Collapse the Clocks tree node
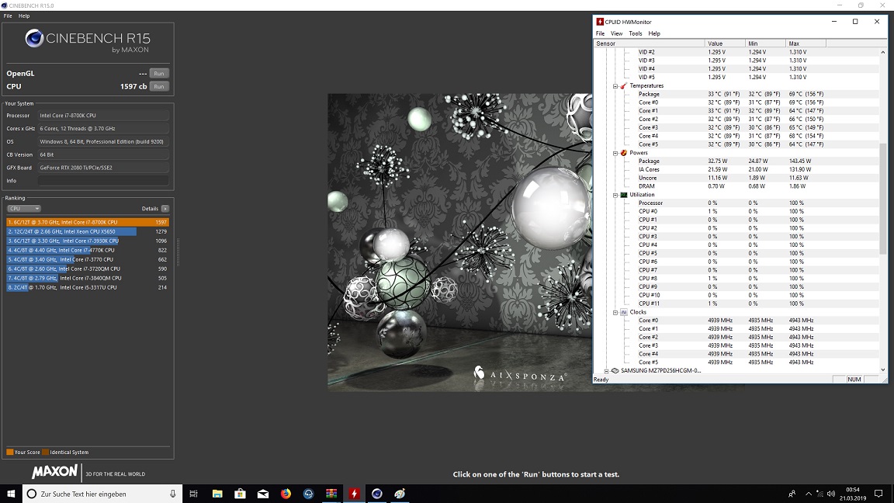This screenshot has width=894, height=503. click(615, 313)
